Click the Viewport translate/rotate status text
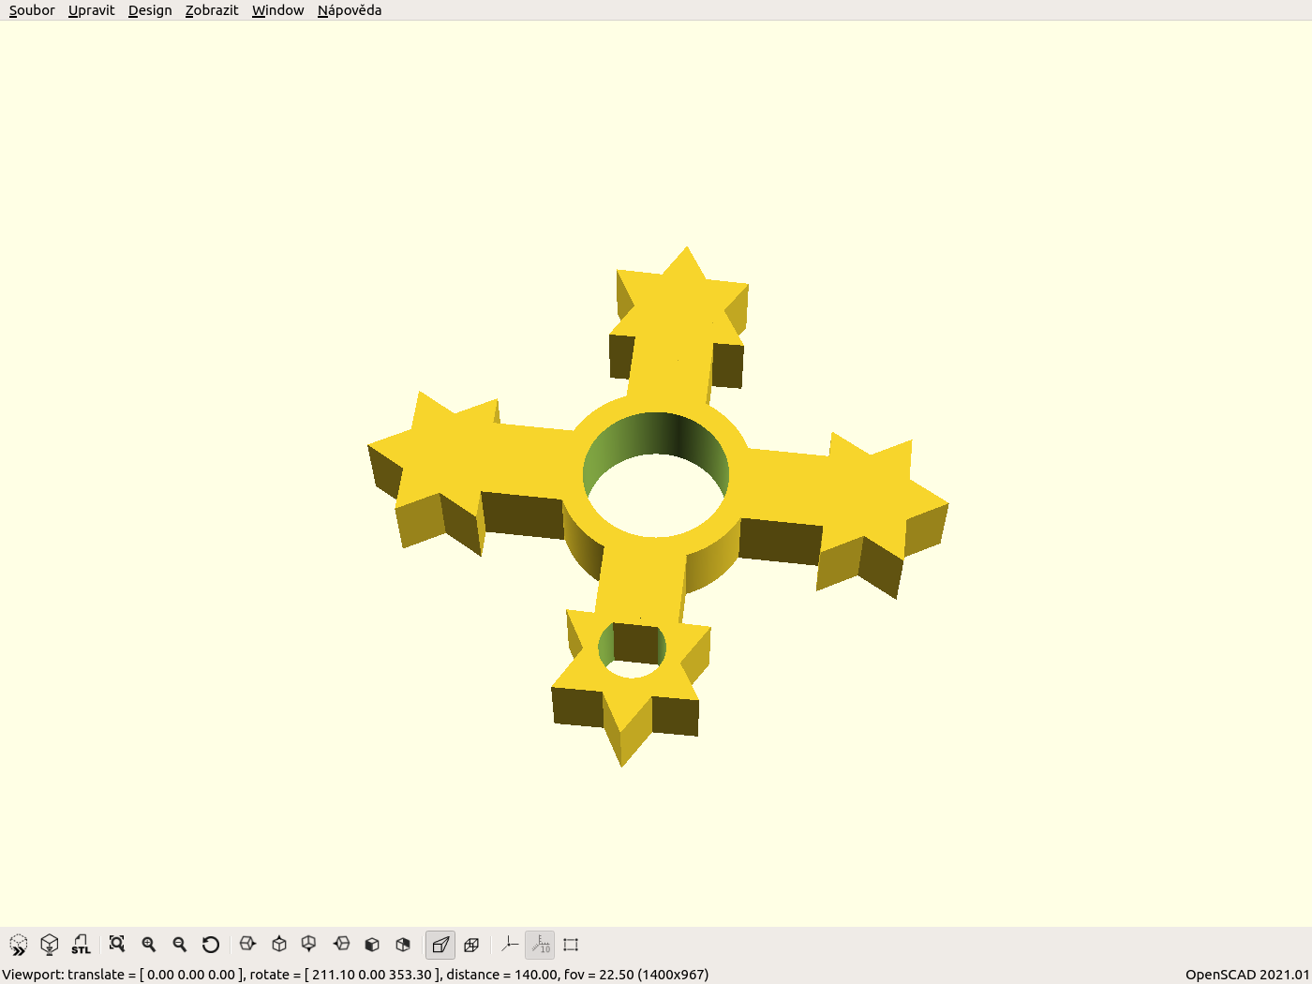The image size is (1312, 984). 355,975
